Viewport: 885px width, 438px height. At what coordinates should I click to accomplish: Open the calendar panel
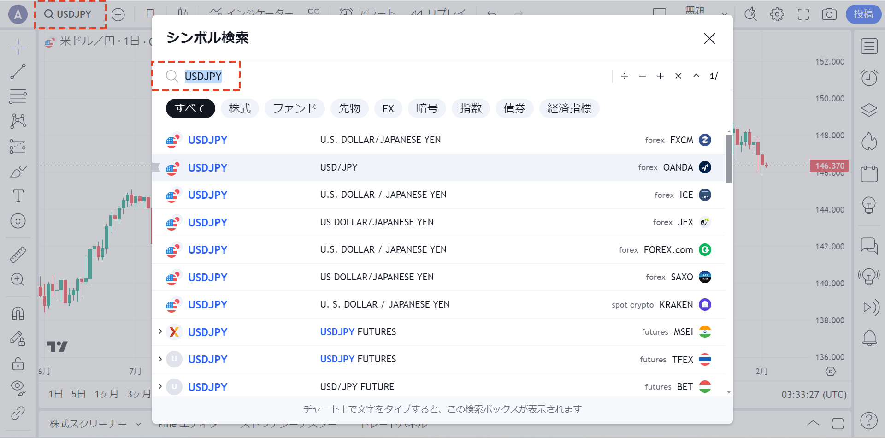click(869, 174)
